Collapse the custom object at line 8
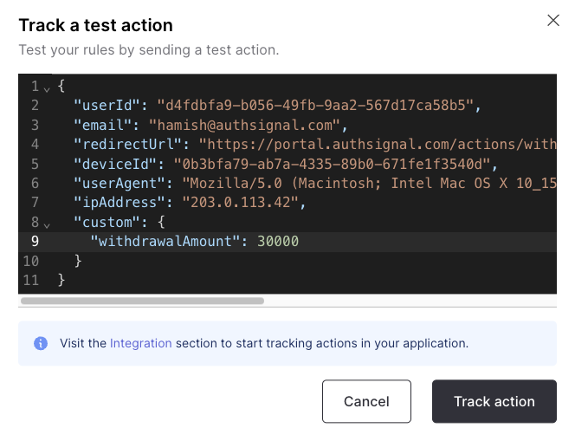 [x=47, y=225]
